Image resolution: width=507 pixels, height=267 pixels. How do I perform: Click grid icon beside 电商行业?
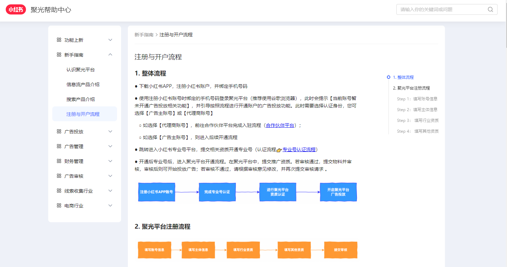[x=59, y=206]
